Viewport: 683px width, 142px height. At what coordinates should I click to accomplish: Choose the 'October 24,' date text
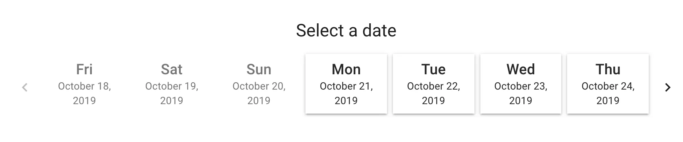pos(608,86)
